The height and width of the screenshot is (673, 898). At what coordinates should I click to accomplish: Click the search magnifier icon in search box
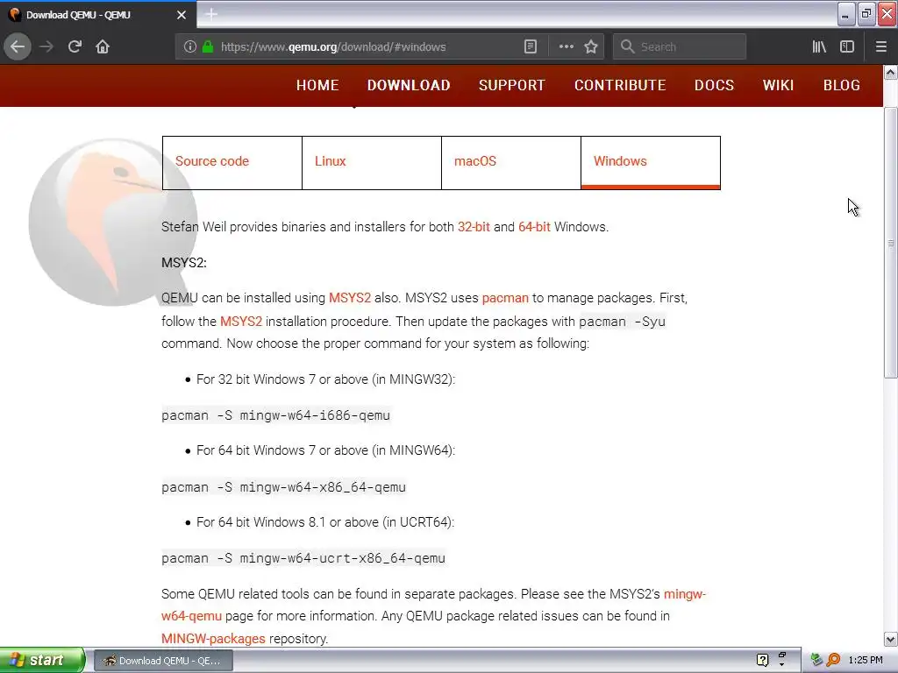(628, 47)
